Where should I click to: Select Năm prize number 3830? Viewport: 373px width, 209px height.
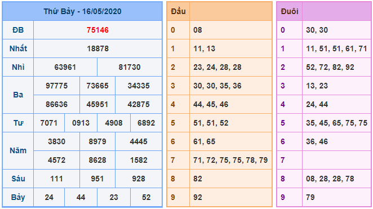[x=56, y=141]
